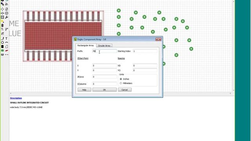Switch to the Circular Array tab
The height and width of the screenshot is (141, 251).
[104, 45]
